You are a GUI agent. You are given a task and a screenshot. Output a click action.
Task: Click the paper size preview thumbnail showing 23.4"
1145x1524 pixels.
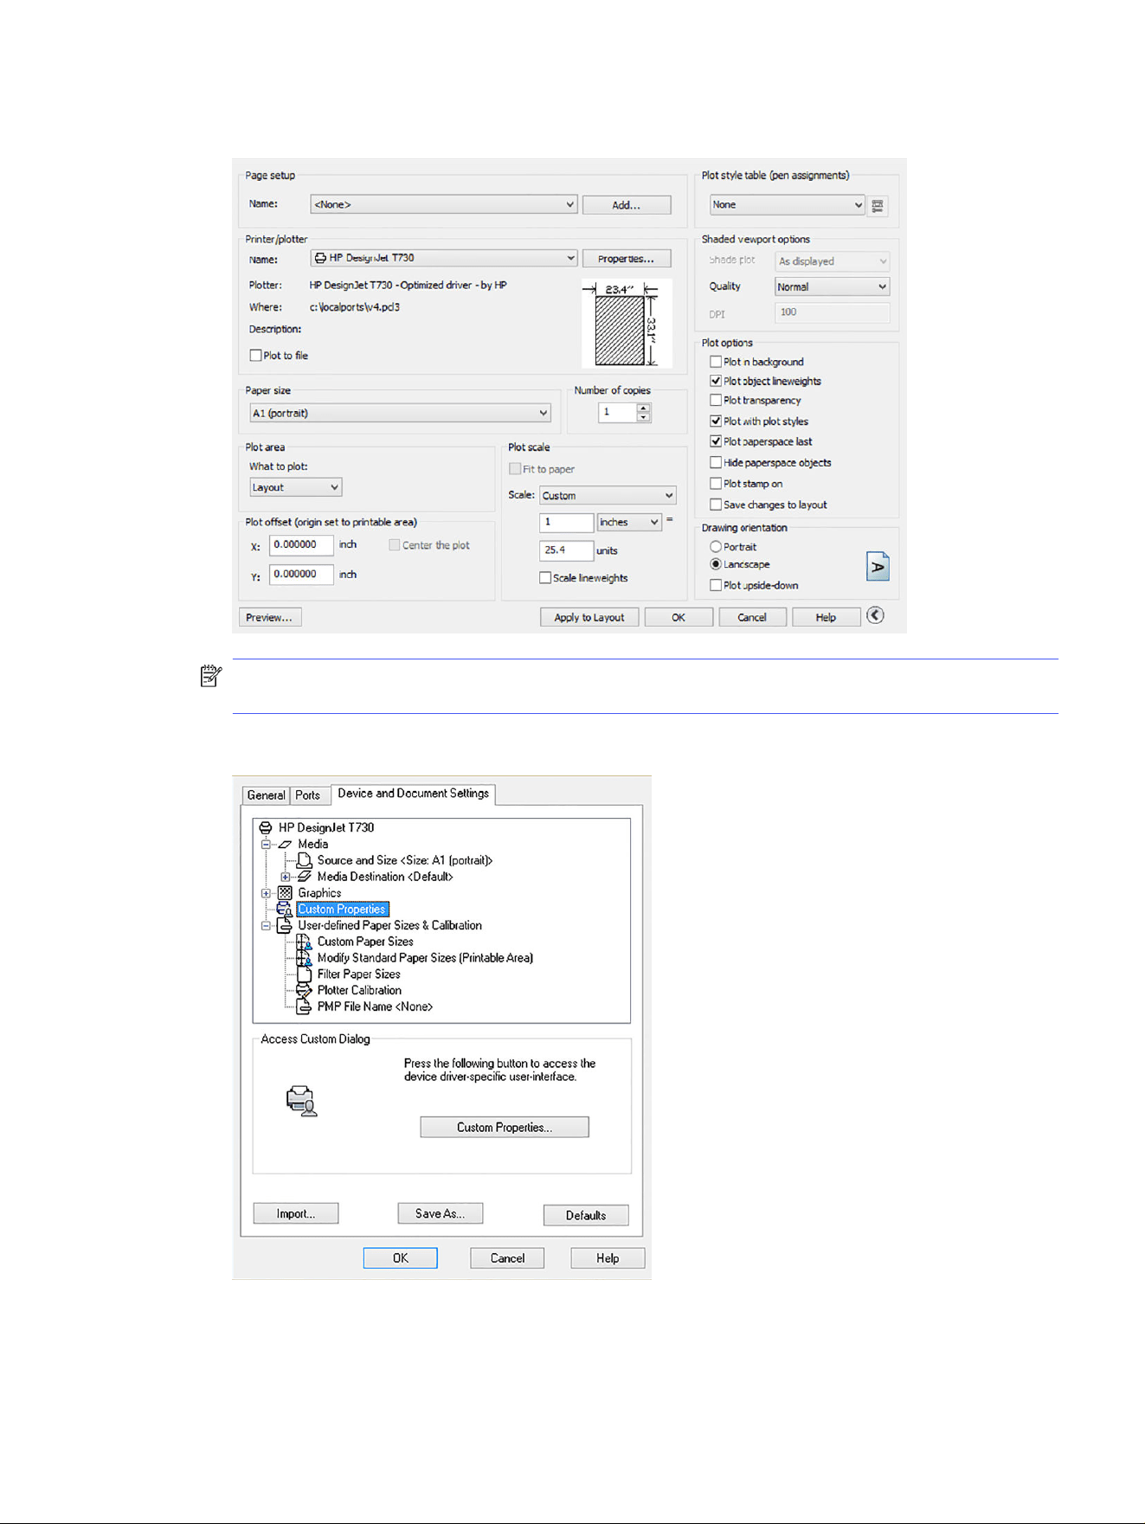coord(627,325)
